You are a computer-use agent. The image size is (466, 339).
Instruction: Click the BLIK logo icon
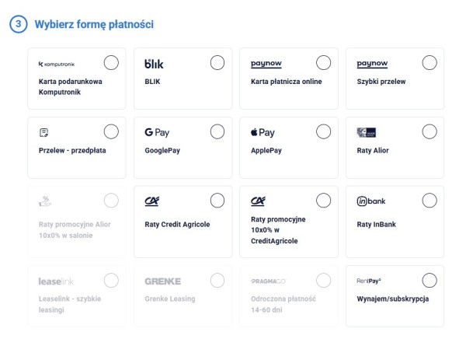coord(155,64)
